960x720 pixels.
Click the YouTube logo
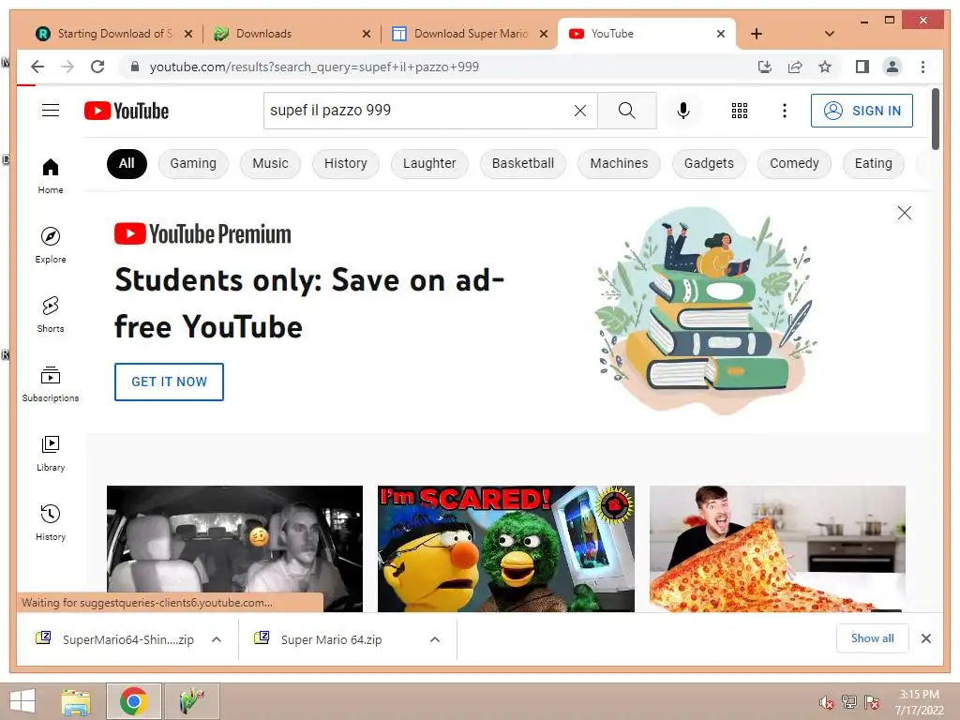coord(127,111)
